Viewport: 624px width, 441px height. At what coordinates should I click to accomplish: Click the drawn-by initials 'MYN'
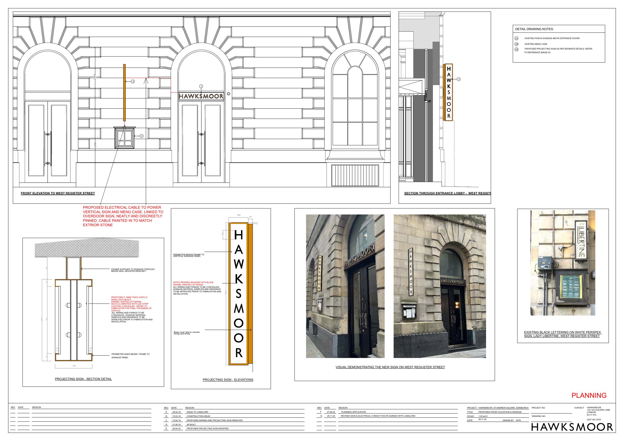click(518, 420)
